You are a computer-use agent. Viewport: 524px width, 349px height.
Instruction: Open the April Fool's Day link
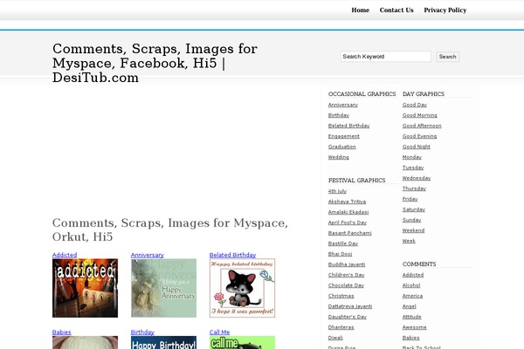(x=348, y=222)
